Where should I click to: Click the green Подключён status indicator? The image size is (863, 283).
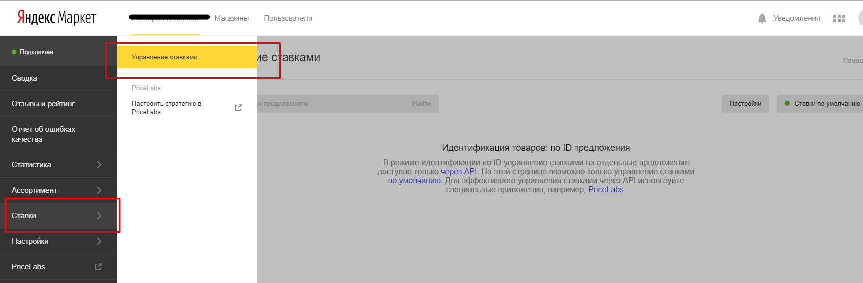[14, 52]
